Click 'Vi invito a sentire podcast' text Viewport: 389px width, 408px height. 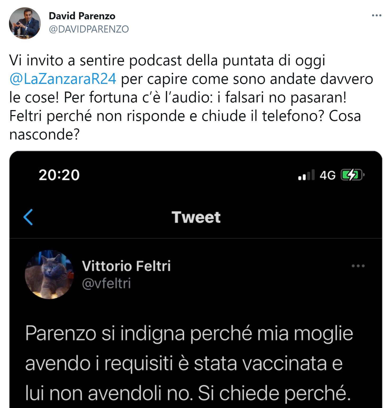click(x=95, y=60)
